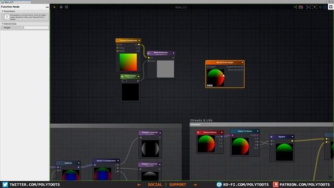Screen dimensions: 334x188
Task: Take a screenshot with the camera icon
Action: pos(301,7)
